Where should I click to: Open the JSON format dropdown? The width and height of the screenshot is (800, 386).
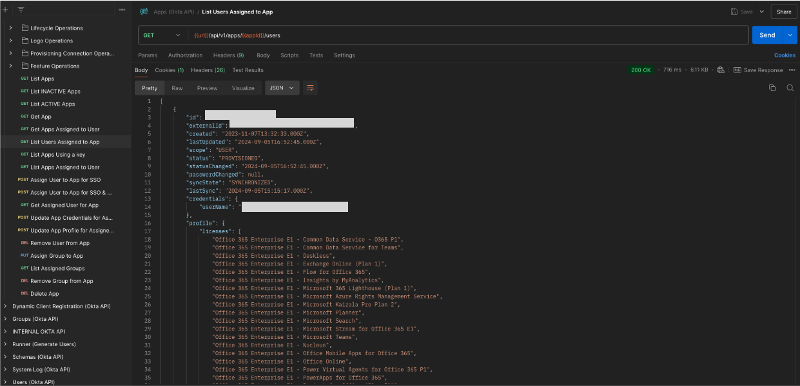click(x=282, y=88)
